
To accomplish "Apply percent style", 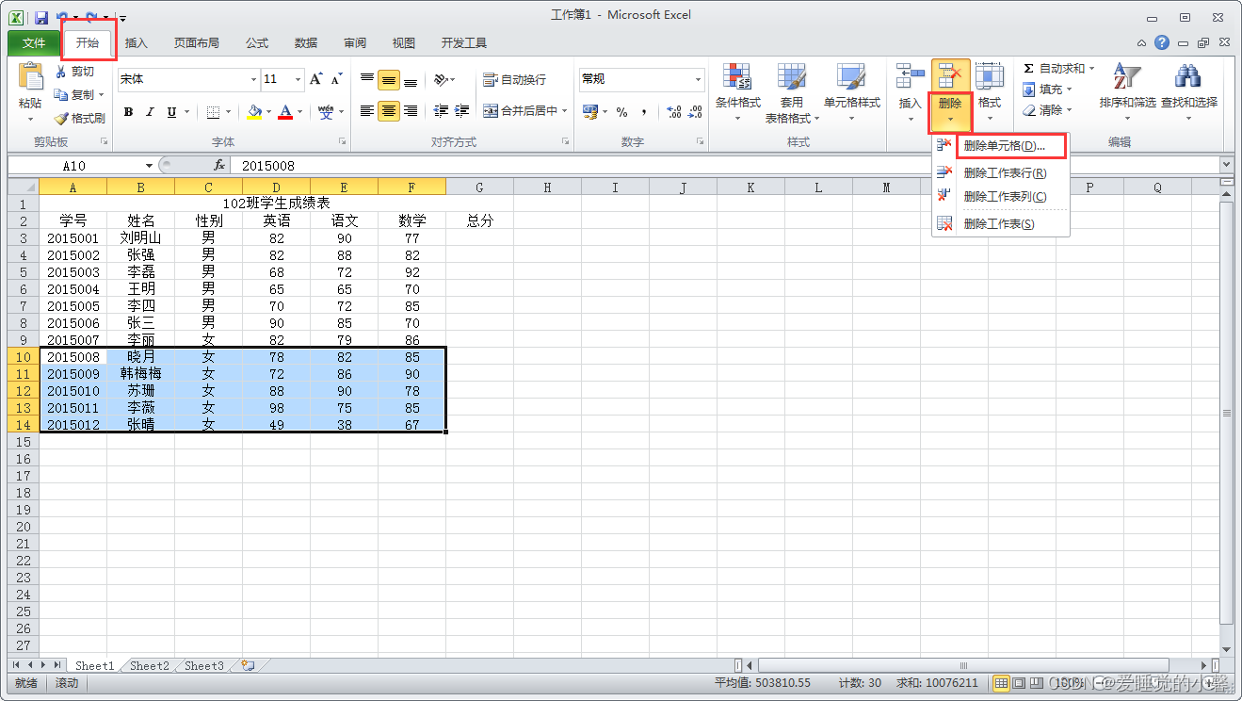I will pos(621,111).
